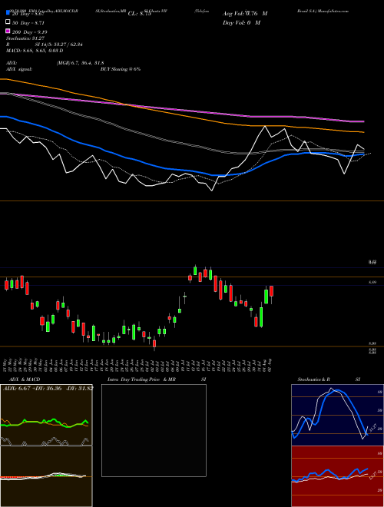The height and width of the screenshot is (507, 384).
Task: Click the tall green candlestick at the mid-July price peak
Action: pos(195,270)
